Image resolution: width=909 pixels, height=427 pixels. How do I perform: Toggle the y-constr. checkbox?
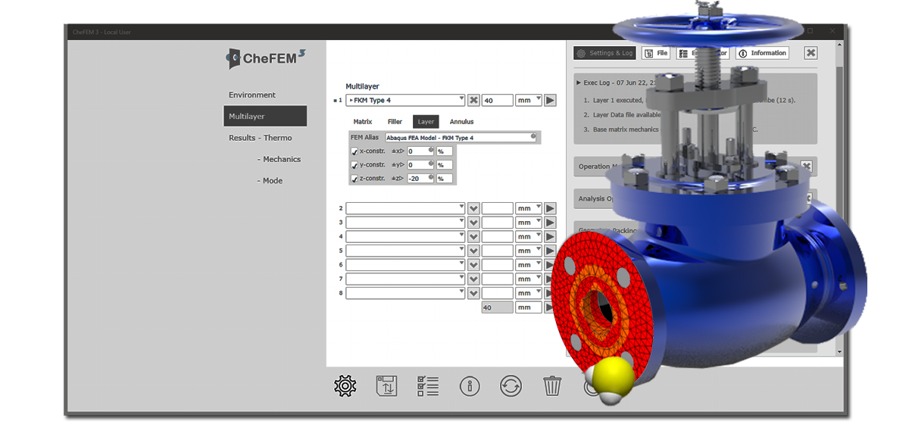pos(355,165)
